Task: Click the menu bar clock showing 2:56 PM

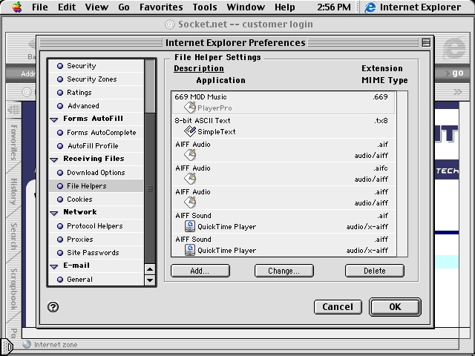Action: click(x=334, y=7)
